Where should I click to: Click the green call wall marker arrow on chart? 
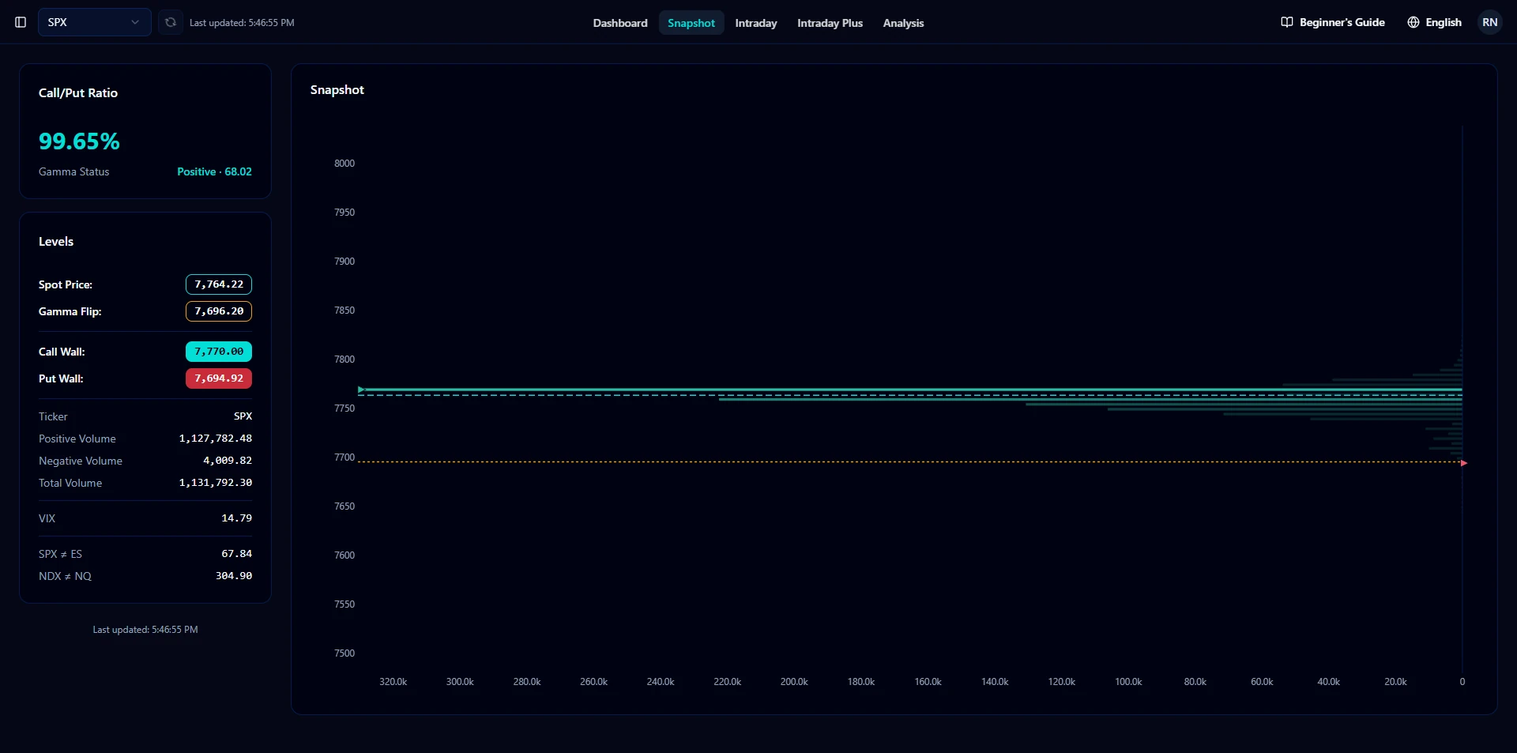[x=361, y=390]
